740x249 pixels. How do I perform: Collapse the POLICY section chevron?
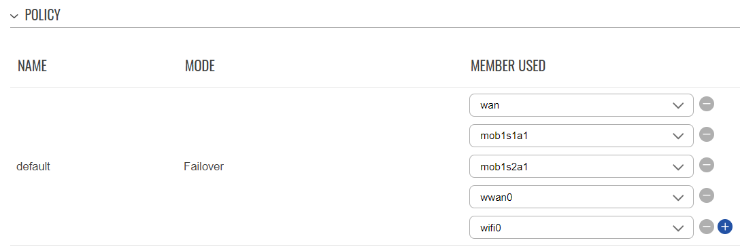coord(14,16)
